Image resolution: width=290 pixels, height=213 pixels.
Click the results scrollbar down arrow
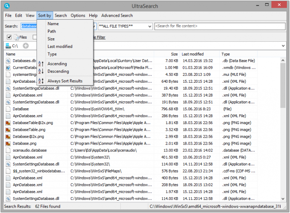[283, 199]
